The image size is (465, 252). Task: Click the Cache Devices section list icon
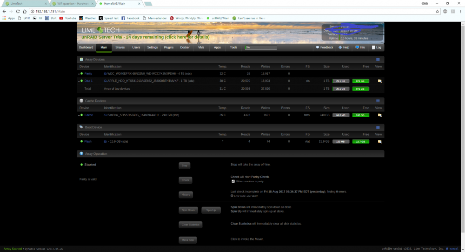point(378,101)
